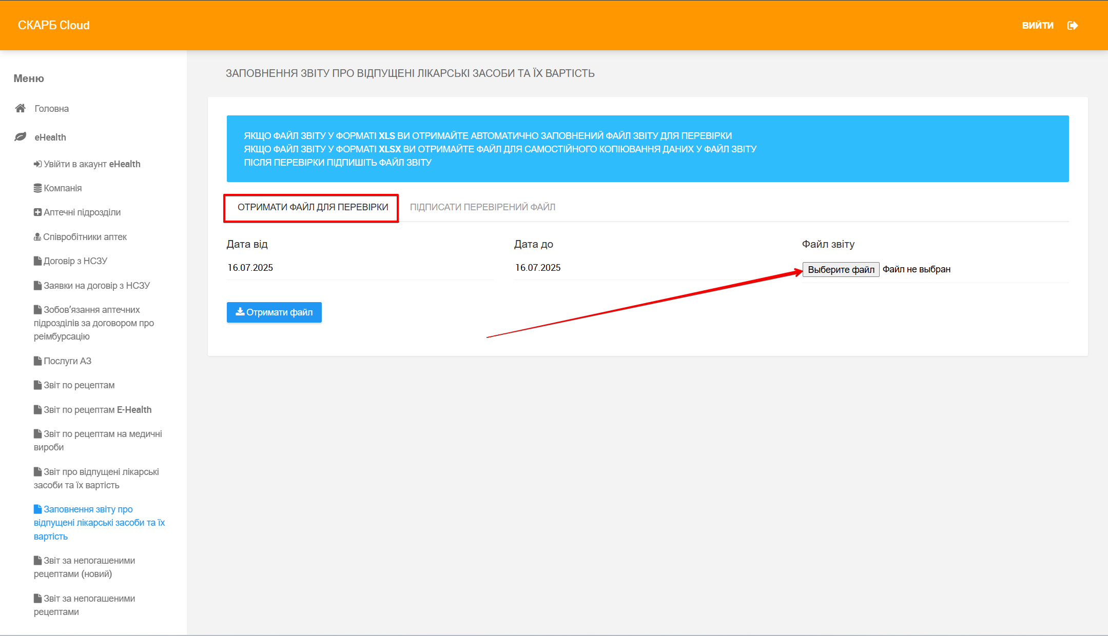Click the Дата від date field
This screenshot has height=636, width=1108.
[359, 268]
